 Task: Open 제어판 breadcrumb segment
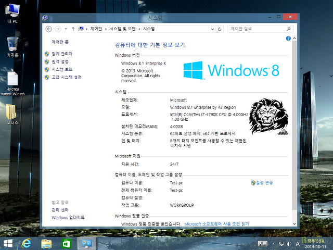(x=96, y=29)
